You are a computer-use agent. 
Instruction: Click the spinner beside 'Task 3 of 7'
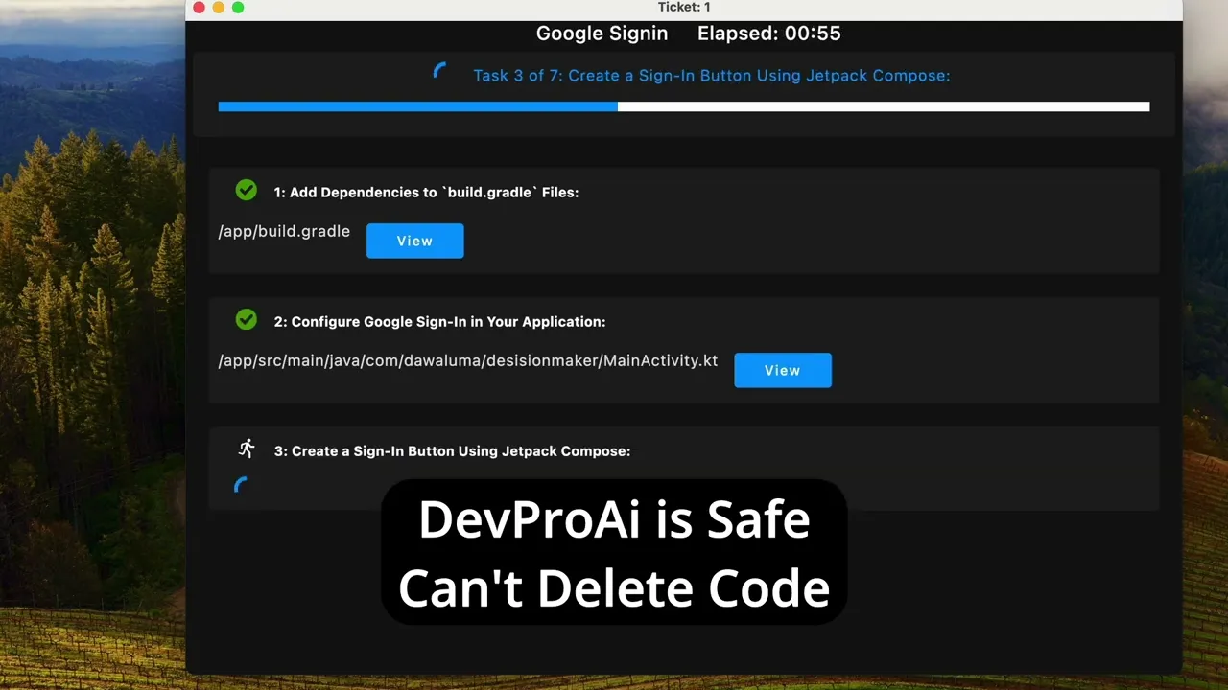[x=440, y=71]
